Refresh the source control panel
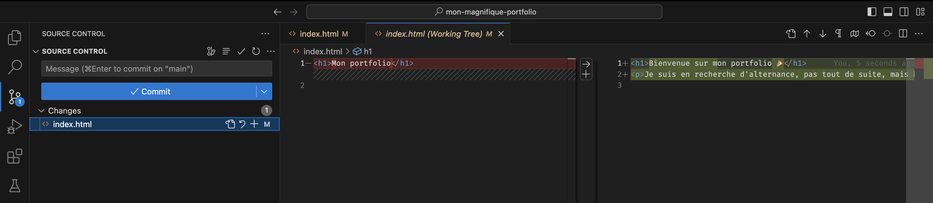This screenshot has height=203, width=933. (x=256, y=52)
